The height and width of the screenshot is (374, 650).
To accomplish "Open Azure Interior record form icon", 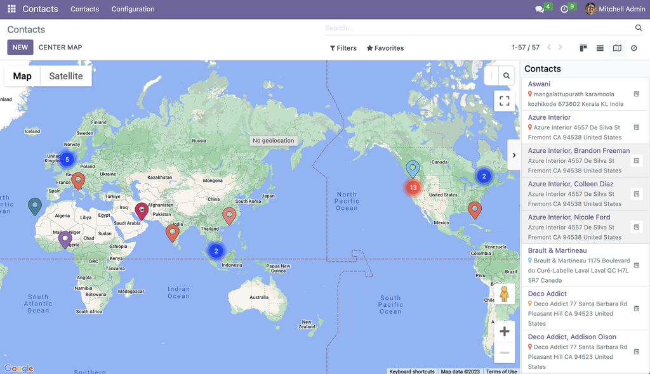I will tap(636, 127).
